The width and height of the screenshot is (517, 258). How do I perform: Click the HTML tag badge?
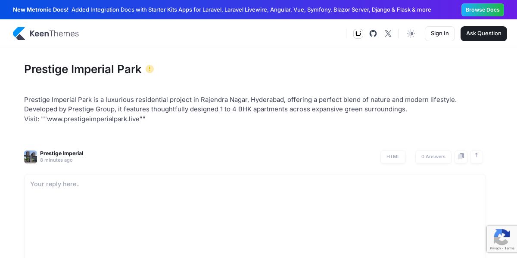pos(393,157)
